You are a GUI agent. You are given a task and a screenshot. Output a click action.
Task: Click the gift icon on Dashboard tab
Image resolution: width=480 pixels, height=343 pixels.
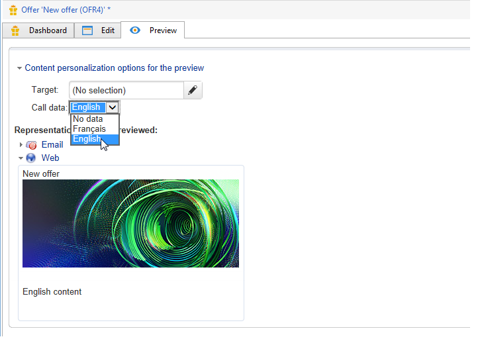pos(15,30)
